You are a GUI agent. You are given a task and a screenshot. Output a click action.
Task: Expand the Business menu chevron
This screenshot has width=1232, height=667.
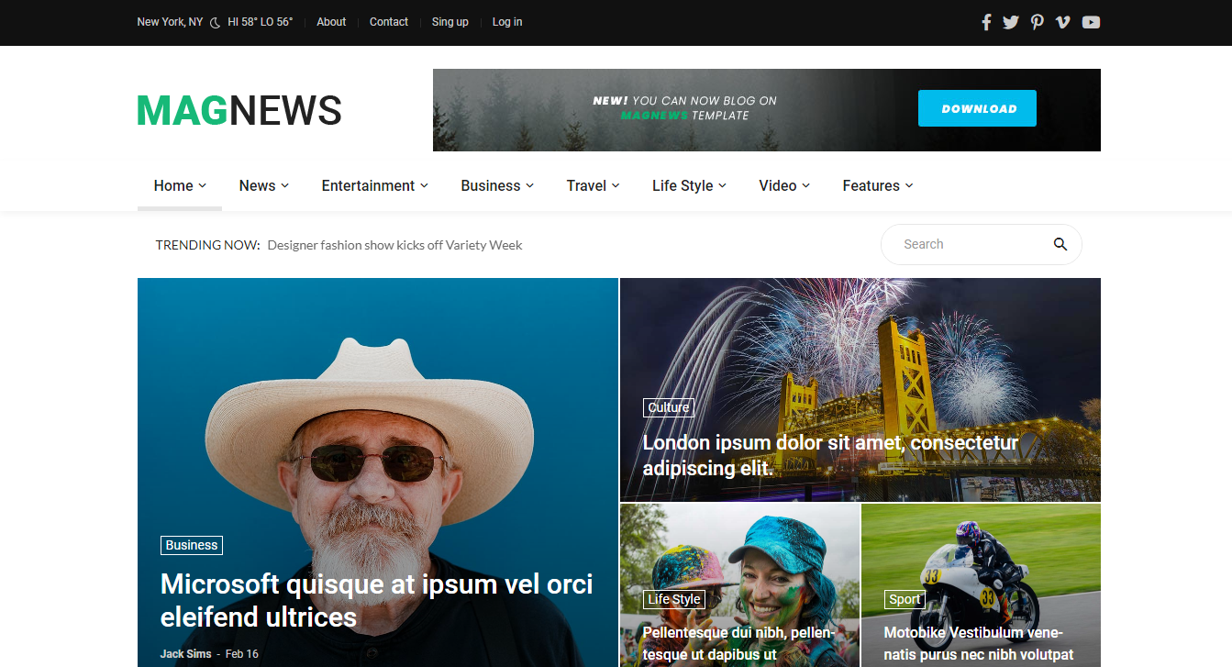tap(530, 185)
